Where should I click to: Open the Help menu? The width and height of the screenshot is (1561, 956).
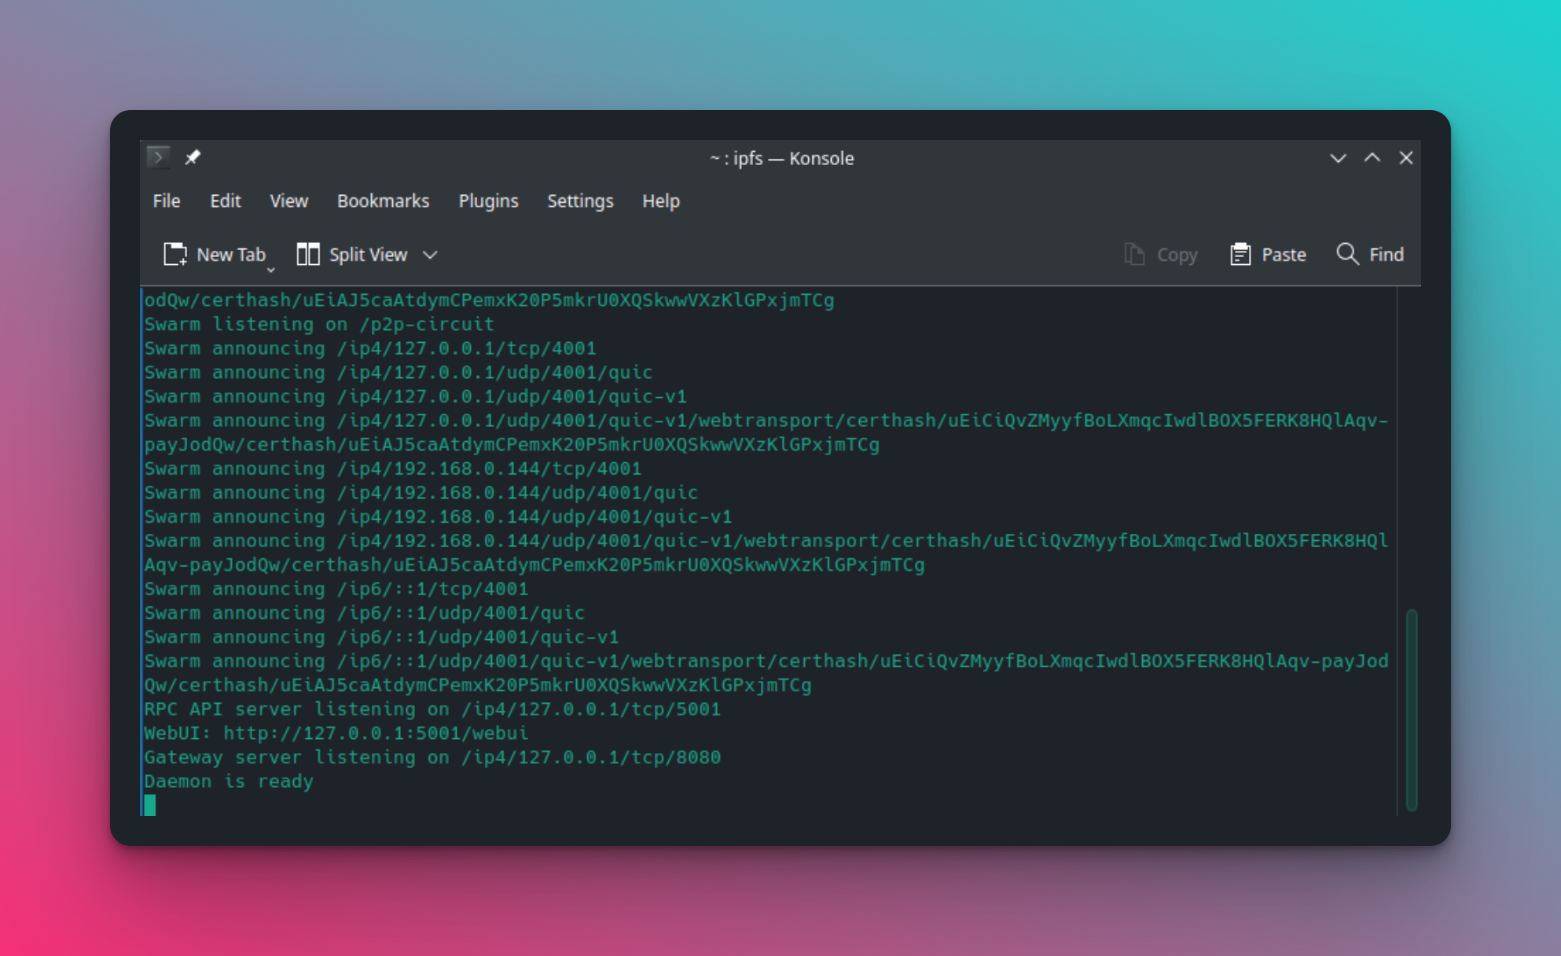[x=660, y=200]
